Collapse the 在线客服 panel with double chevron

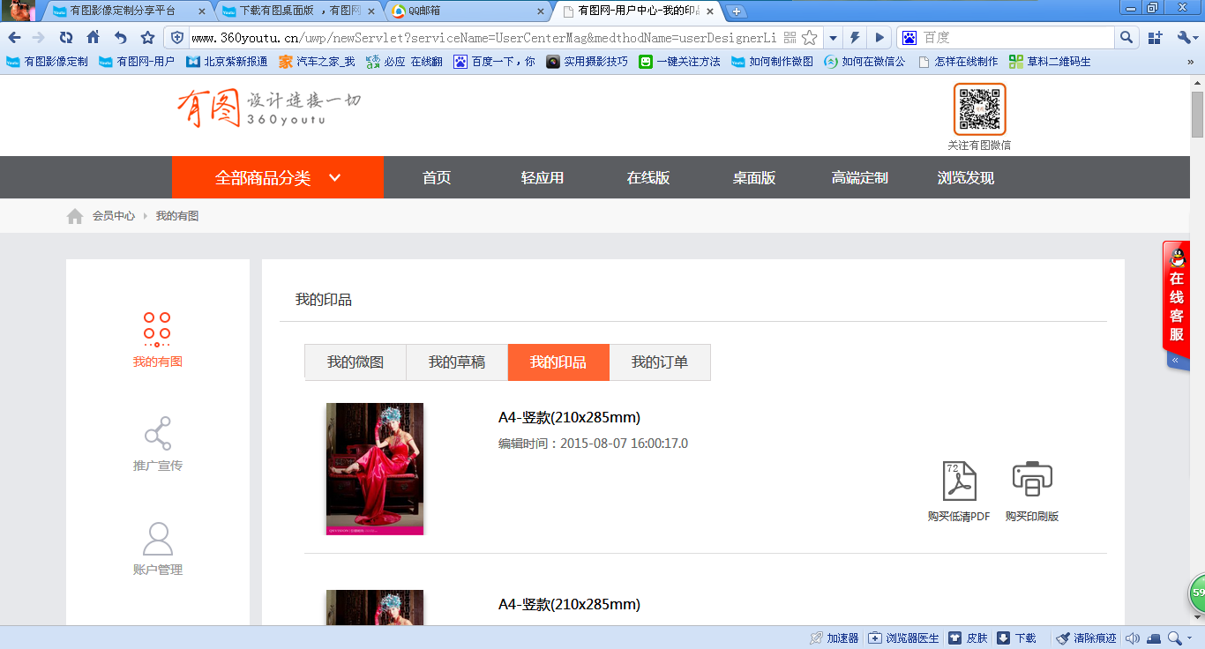(x=1176, y=361)
